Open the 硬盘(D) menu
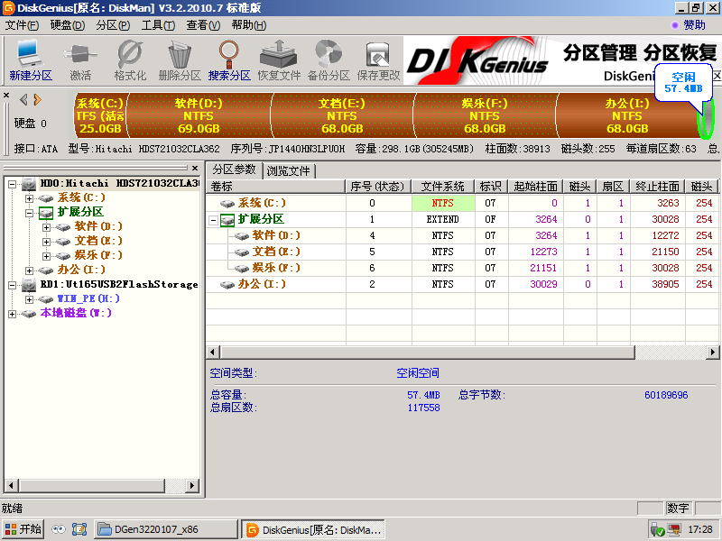The image size is (722, 541). point(67,25)
